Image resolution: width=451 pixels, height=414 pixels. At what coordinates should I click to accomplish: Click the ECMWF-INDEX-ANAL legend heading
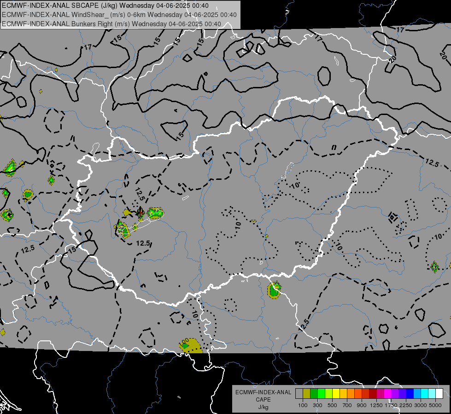263,392
